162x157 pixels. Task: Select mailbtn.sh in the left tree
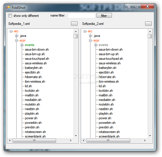pyautogui.click(x=32, y=95)
